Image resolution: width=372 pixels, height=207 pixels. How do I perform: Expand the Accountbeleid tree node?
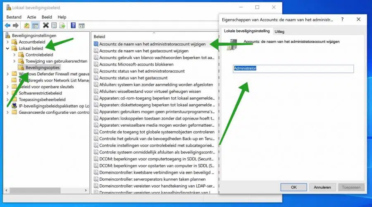click(x=7, y=42)
